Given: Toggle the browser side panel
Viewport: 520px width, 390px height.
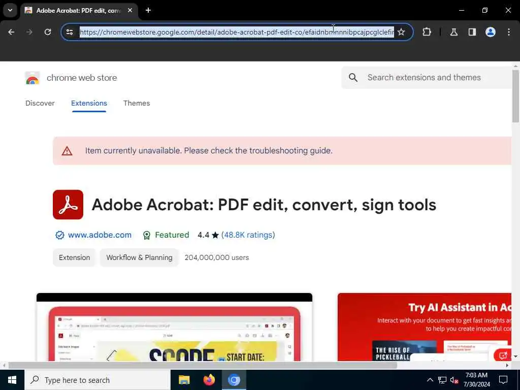Looking at the screenshot, I should [x=472, y=32].
